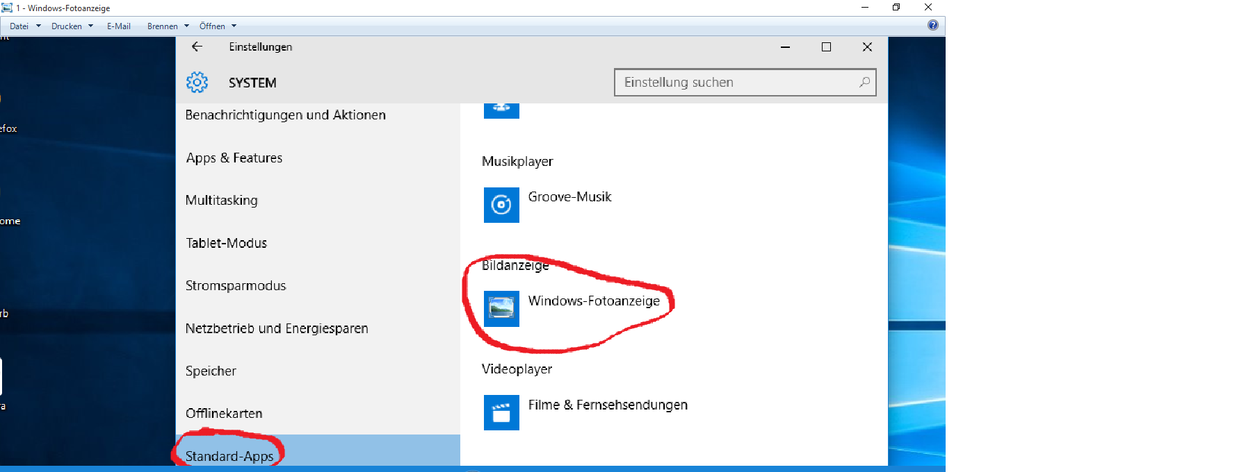Click the Einstellungen window title text
Viewport: 1246px width, 472px height.
coord(261,47)
